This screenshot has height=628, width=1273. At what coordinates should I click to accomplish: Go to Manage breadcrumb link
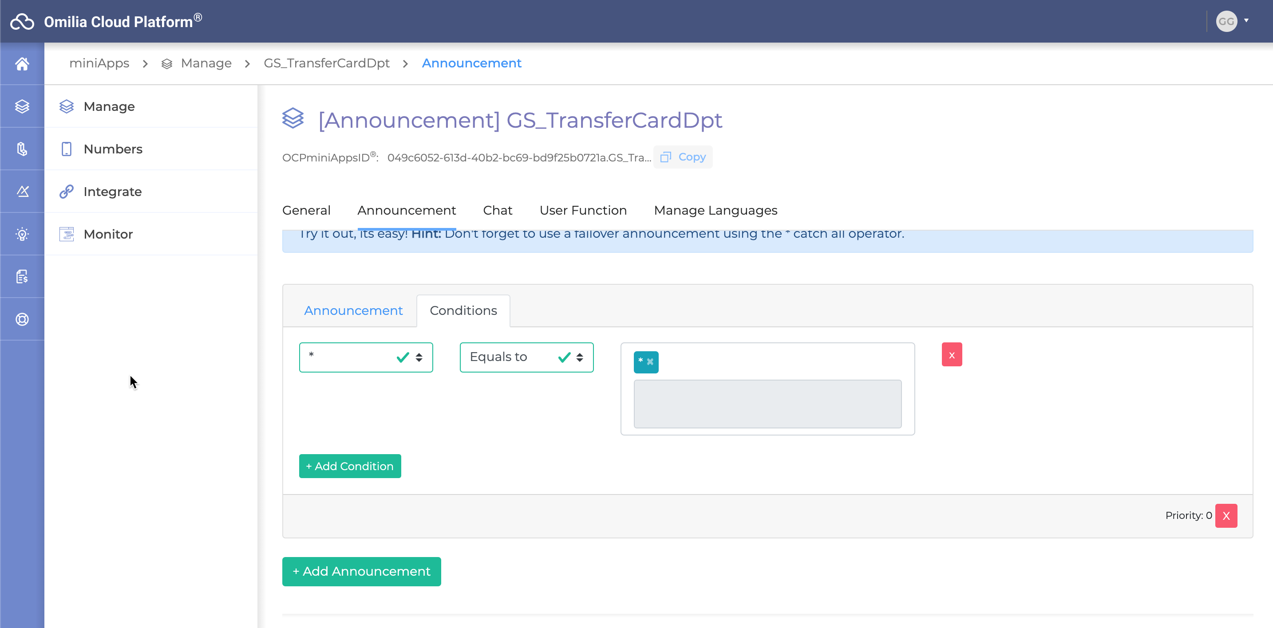pyautogui.click(x=206, y=63)
